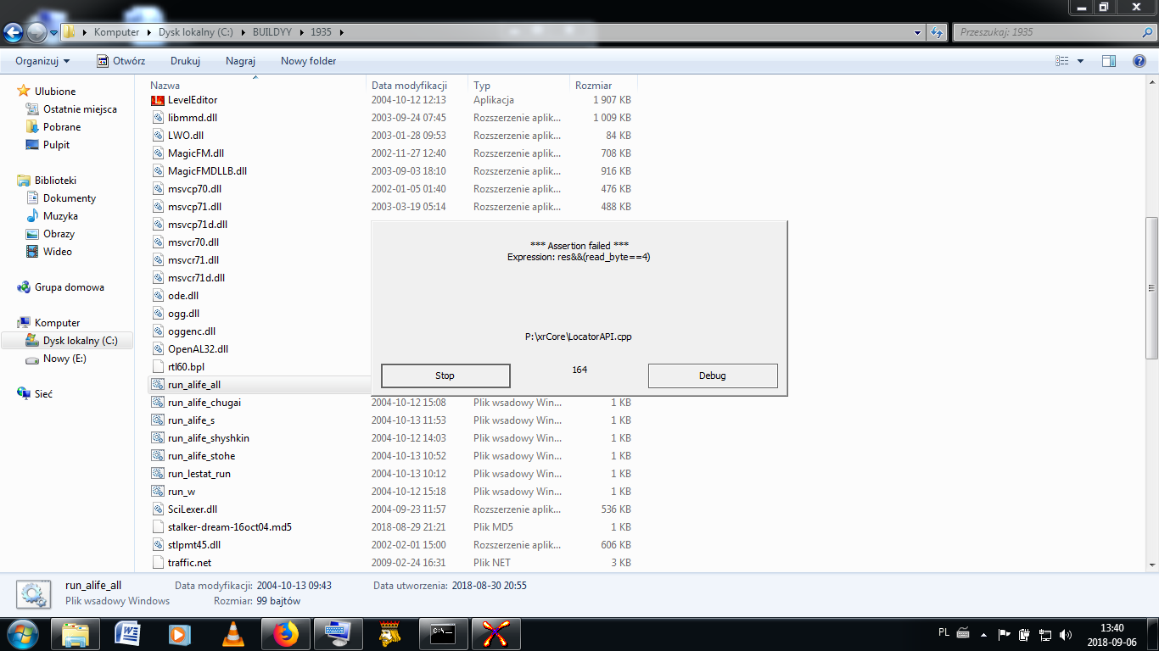Open the help question mark icon
Image resolution: width=1159 pixels, height=651 pixels.
1139,61
